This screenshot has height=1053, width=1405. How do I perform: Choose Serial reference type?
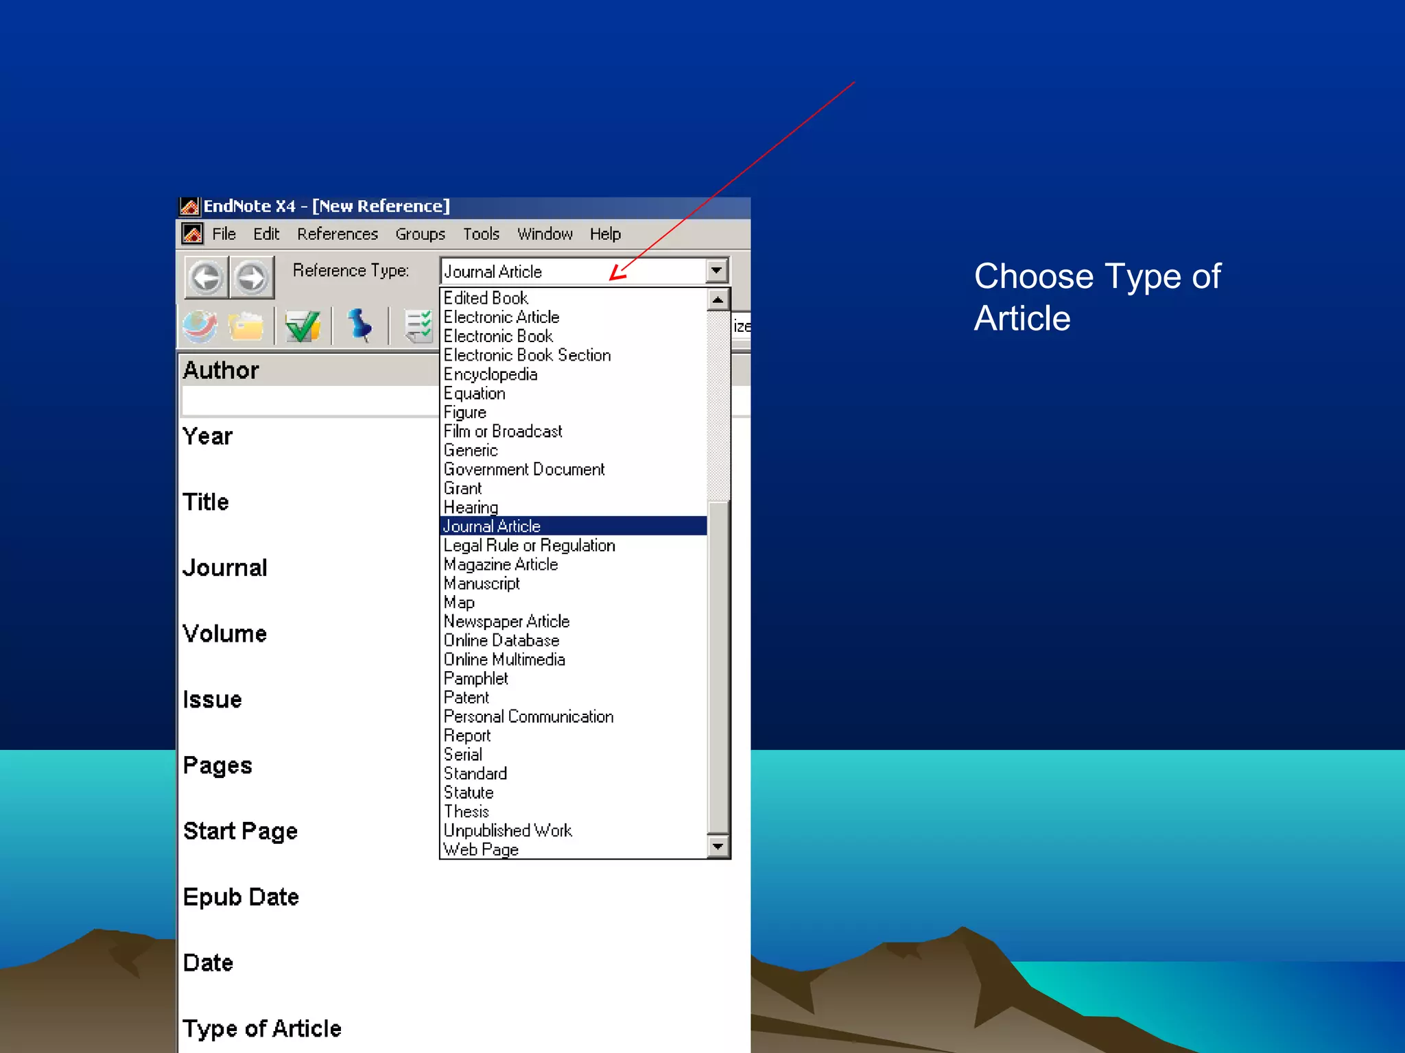(x=573, y=755)
